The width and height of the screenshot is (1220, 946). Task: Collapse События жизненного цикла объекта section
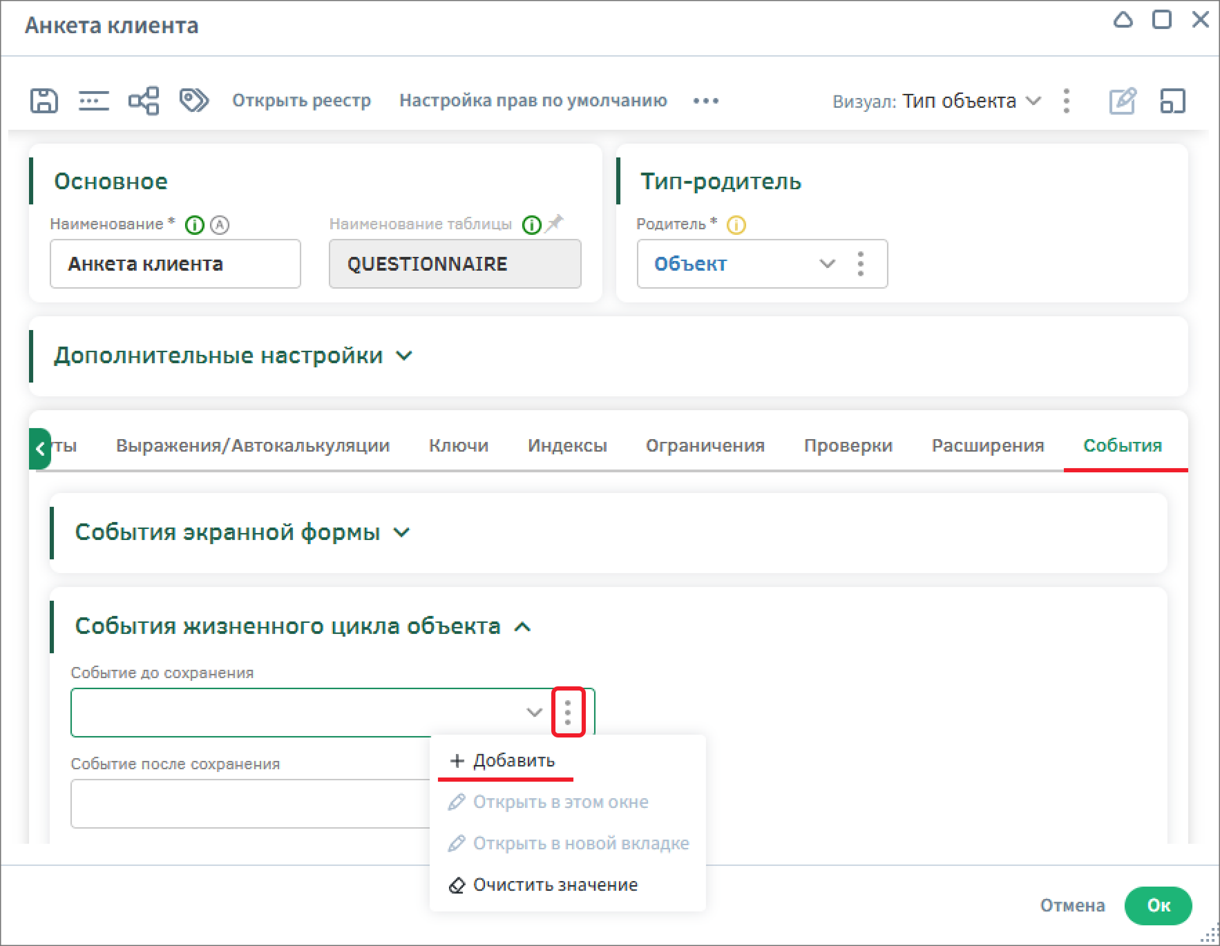point(523,627)
